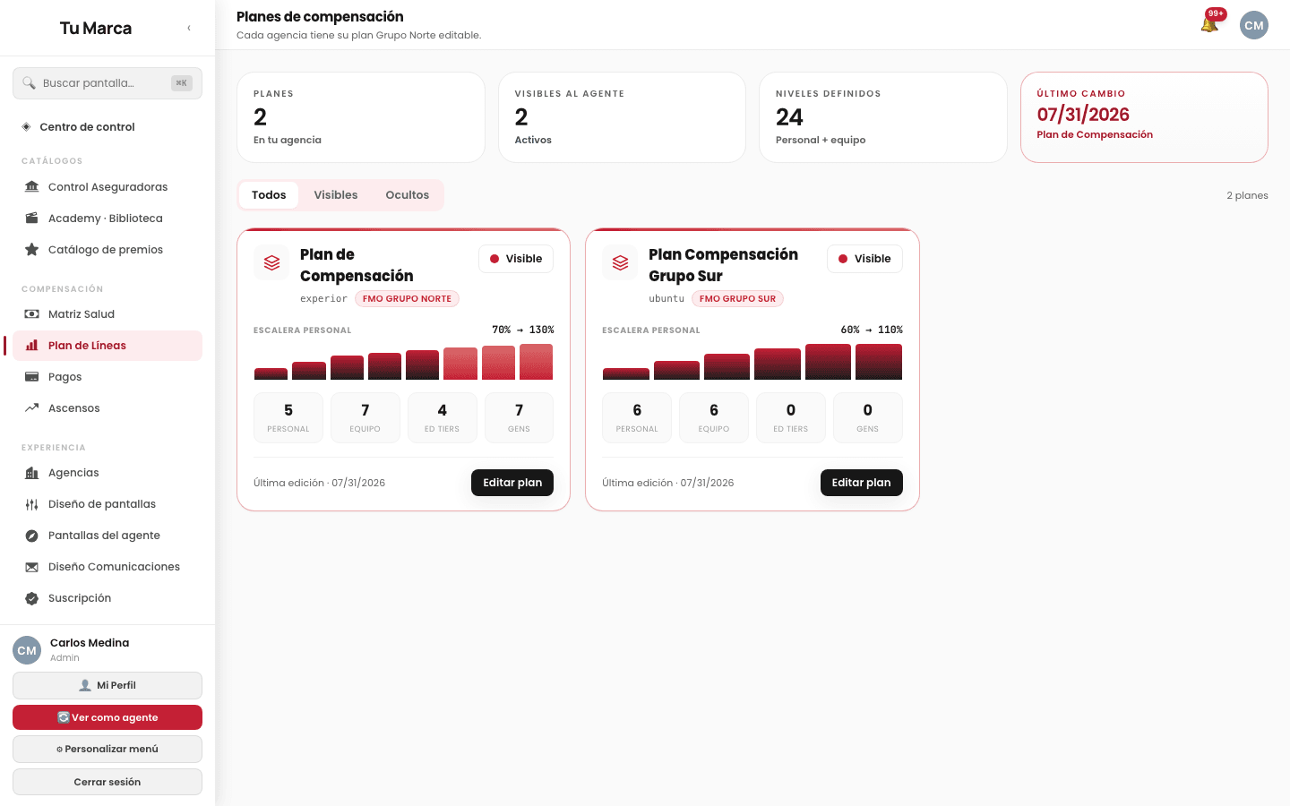Click Cerrar sesión button
Screen dimensions: 1290x806
[107, 782]
